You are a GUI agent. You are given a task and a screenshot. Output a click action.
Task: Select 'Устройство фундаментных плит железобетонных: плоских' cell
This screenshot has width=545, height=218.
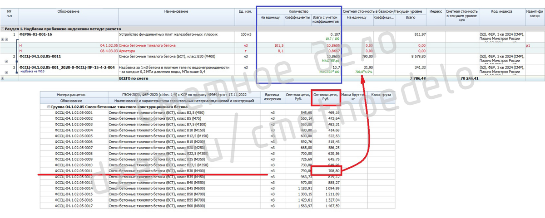[x=168, y=34]
